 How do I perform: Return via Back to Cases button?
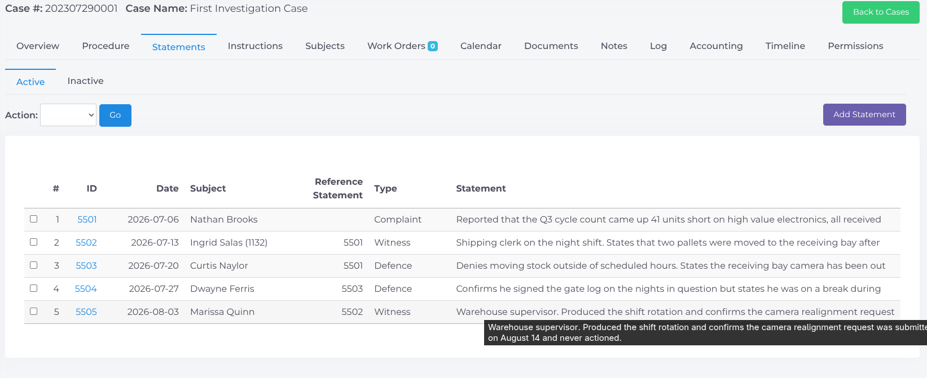(x=881, y=12)
